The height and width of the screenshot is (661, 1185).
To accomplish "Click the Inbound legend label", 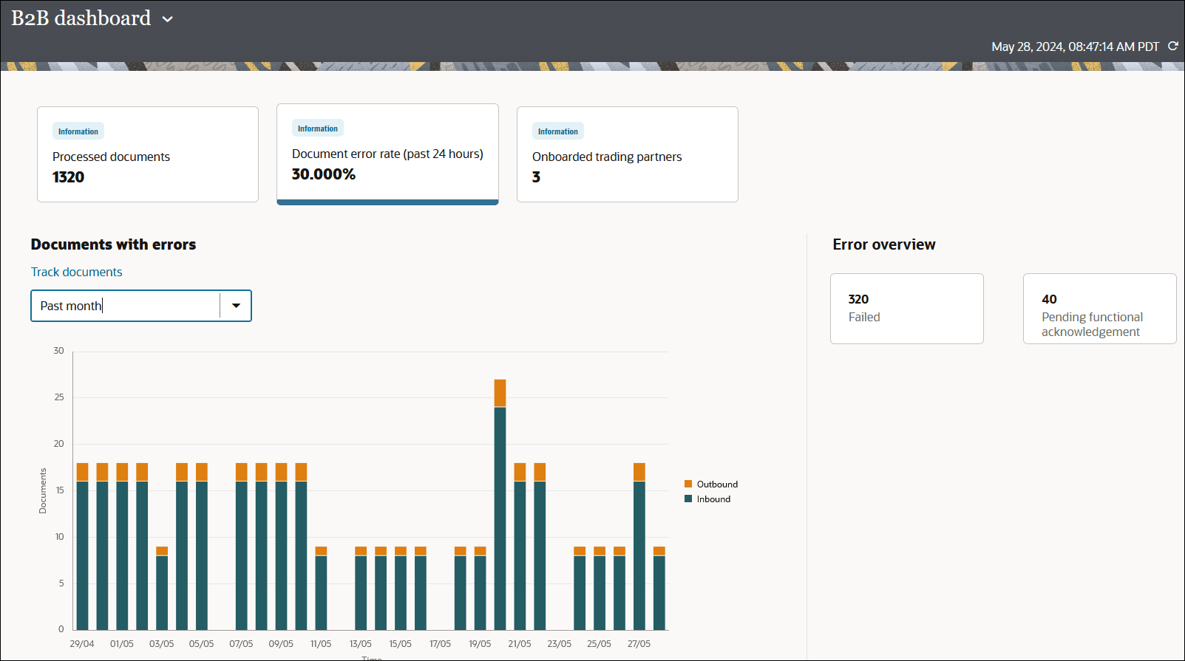I will 713,499.
